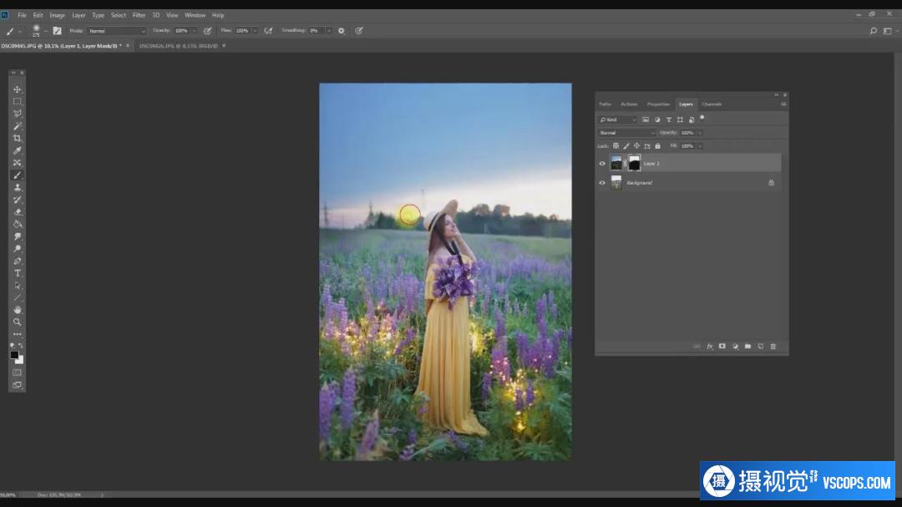Select the Smudge tool
Screen dimensions: 902x507
tap(18, 236)
